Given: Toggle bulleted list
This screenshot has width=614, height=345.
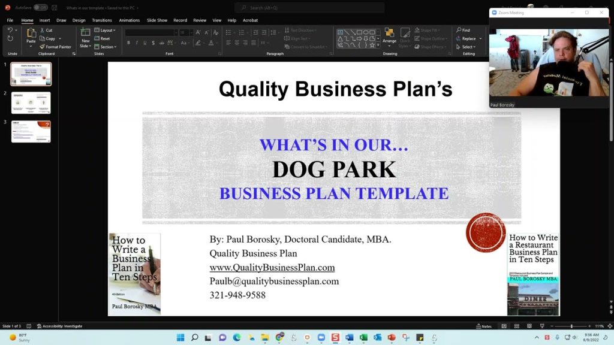Looking at the screenshot, I should [228, 32].
